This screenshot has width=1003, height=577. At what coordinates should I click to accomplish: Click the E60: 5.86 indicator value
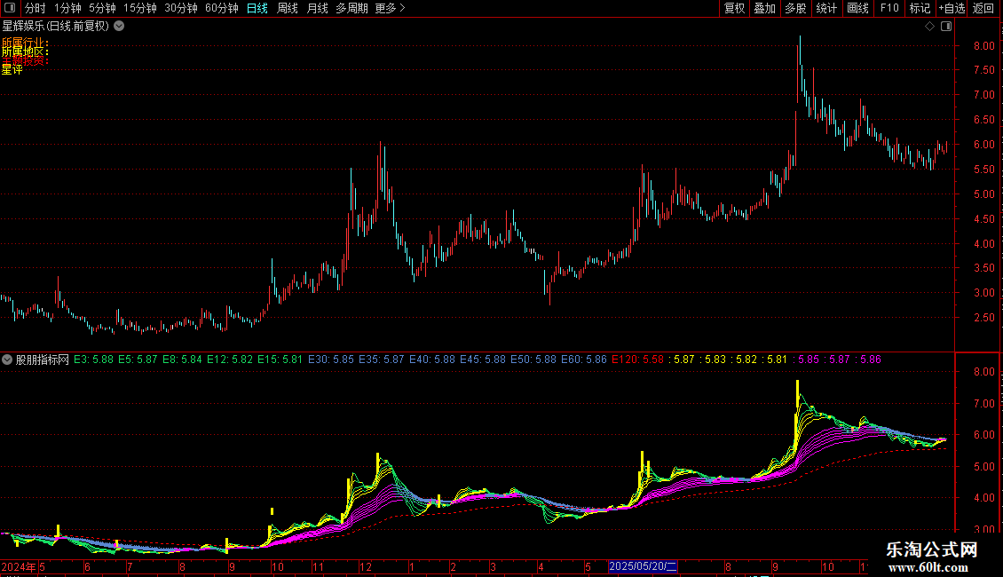point(583,360)
